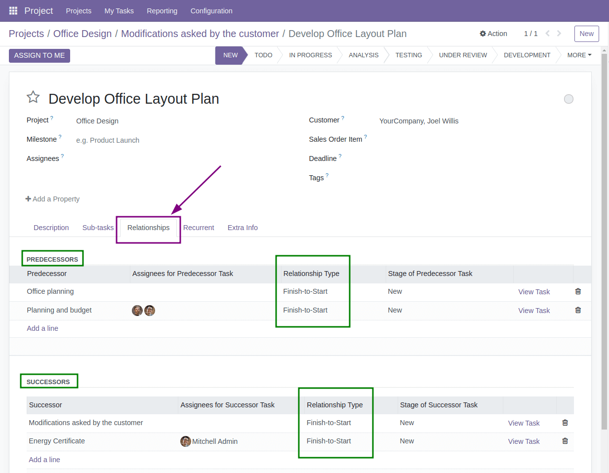The height and width of the screenshot is (473, 609).
Task: Click the next record arrow in pager
Action: click(559, 33)
